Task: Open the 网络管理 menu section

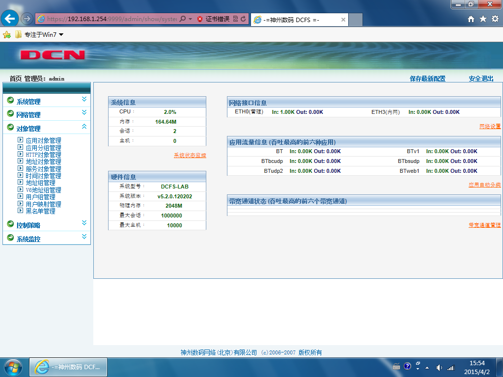Action: (x=28, y=115)
